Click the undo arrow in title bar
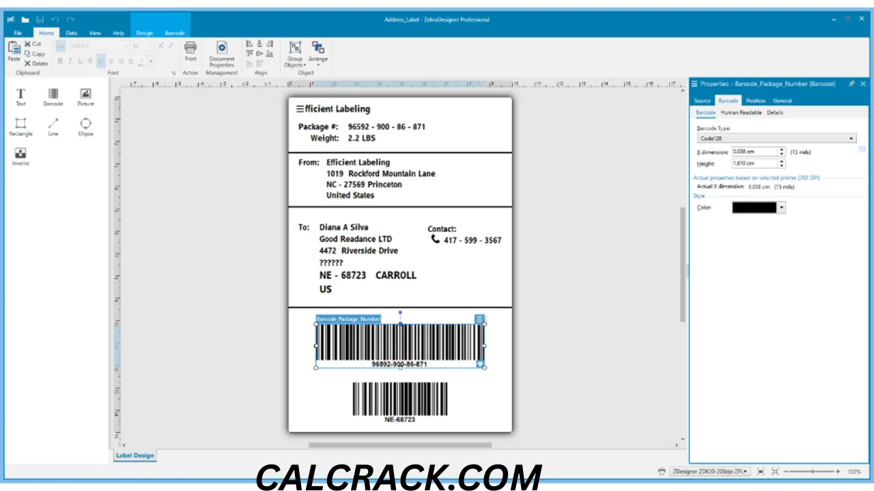The image size is (874, 491). tap(56, 20)
